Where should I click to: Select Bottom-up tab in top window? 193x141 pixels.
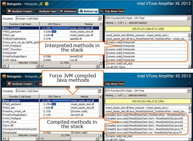click(x=88, y=11)
